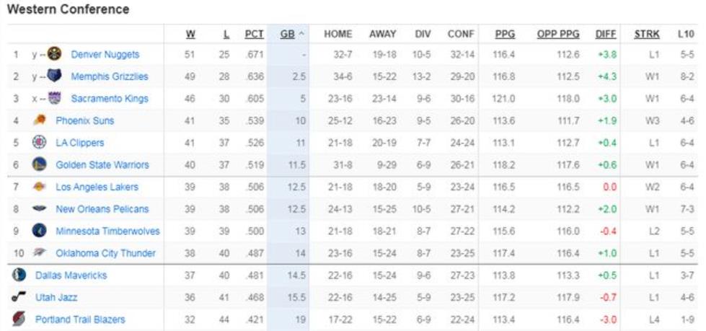Screen dimensions: 706x331
Task: Click the Sacramento Kings logo icon
Action: [55, 98]
